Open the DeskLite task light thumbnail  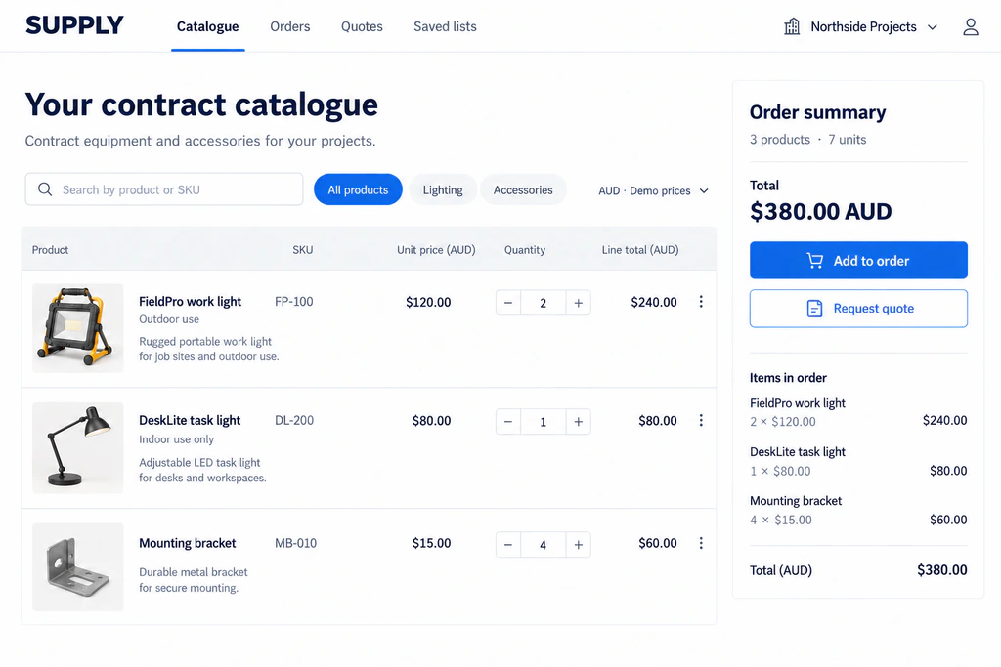click(x=78, y=447)
